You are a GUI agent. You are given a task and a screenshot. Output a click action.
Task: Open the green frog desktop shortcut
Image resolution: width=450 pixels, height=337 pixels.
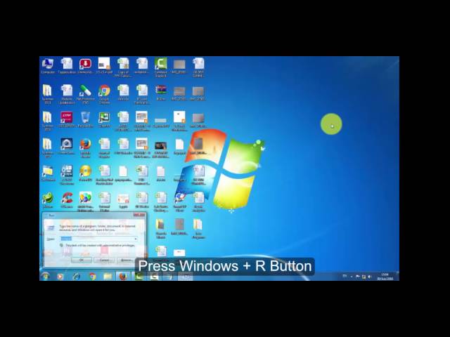click(x=48, y=200)
